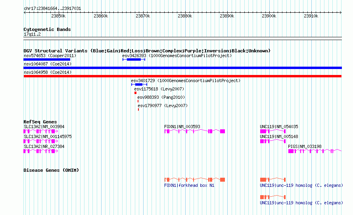Click the chr17:23841664..23917031 coordinate label

point(52,8)
